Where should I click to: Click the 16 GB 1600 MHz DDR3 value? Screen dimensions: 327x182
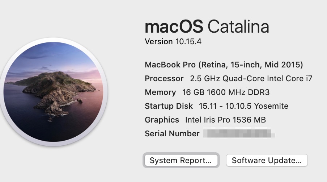pyautogui.click(x=226, y=92)
